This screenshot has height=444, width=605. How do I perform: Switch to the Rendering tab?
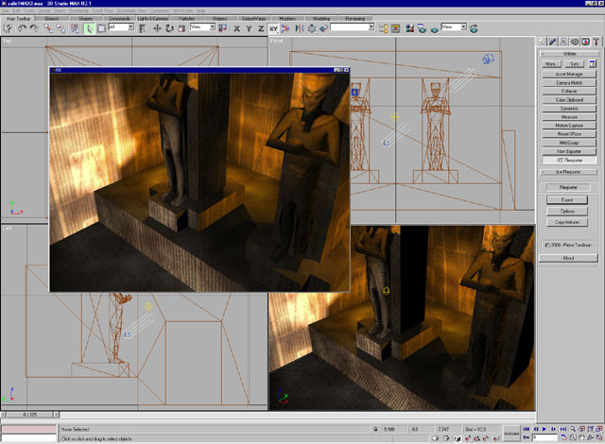click(x=355, y=19)
